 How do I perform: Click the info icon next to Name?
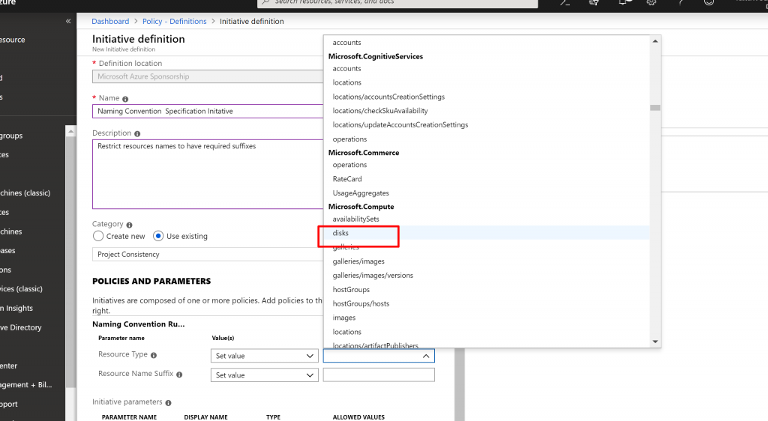125,99
